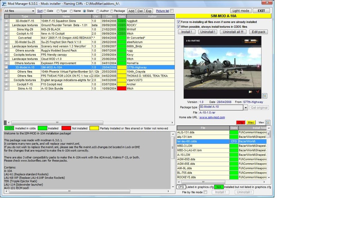Select ter-lau-68.cdds file row
This screenshot has height=249, width=346.
pyautogui.click(x=222, y=141)
